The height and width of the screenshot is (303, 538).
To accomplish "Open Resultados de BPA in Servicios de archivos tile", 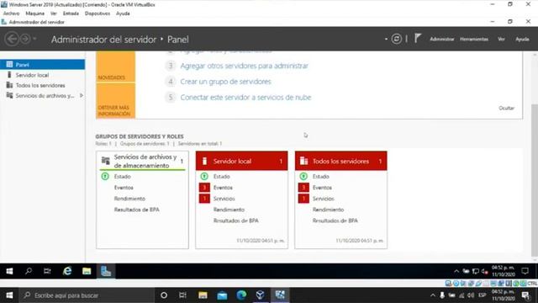I will [136, 210].
